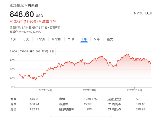Click the 800 y-axis label

click(12, 69)
